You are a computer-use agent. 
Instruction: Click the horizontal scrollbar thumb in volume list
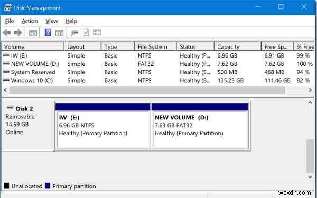click(147, 90)
